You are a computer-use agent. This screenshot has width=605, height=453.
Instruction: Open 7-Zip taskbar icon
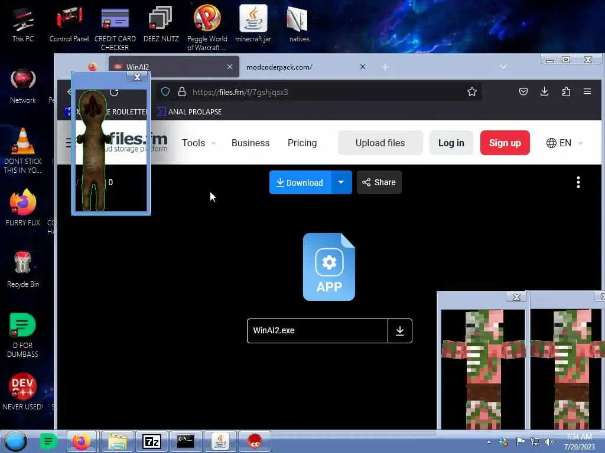[x=152, y=441]
